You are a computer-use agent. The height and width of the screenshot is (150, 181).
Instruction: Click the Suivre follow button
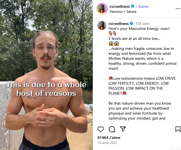[x=143, y=6]
